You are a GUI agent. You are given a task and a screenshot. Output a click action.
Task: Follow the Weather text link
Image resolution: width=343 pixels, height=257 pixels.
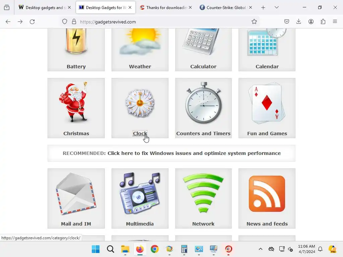140,67
